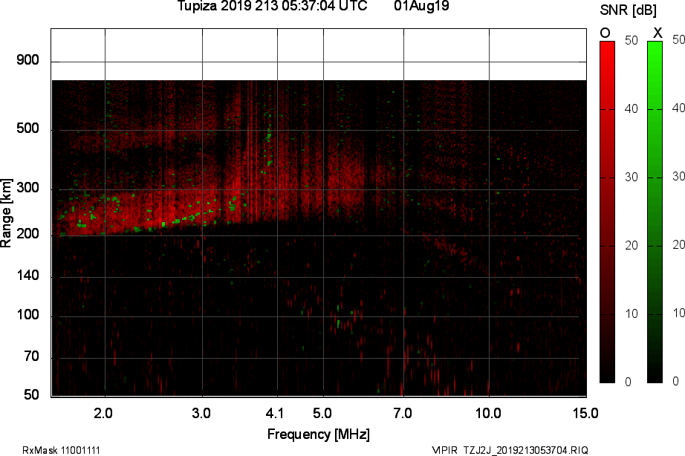Click the 50 range tick label

pos(31,395)
